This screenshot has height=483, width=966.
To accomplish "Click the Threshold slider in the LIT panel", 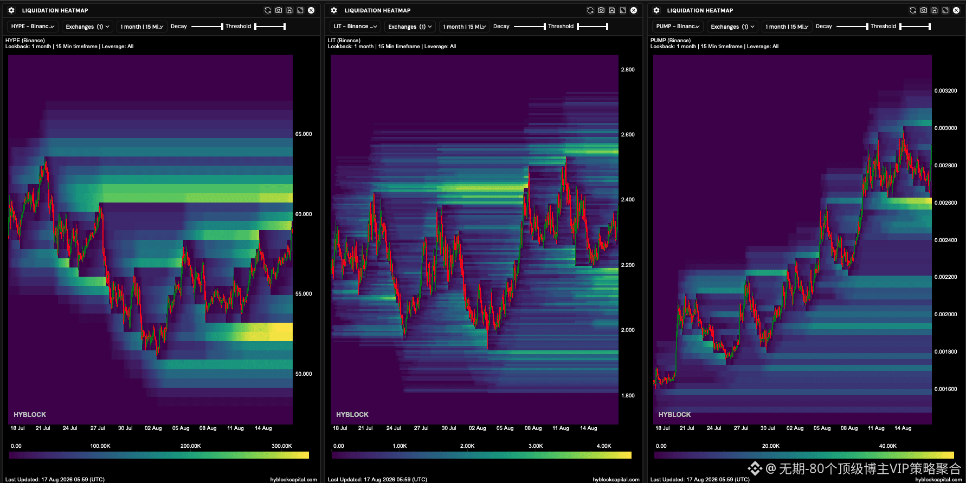I will pos(593,27).
